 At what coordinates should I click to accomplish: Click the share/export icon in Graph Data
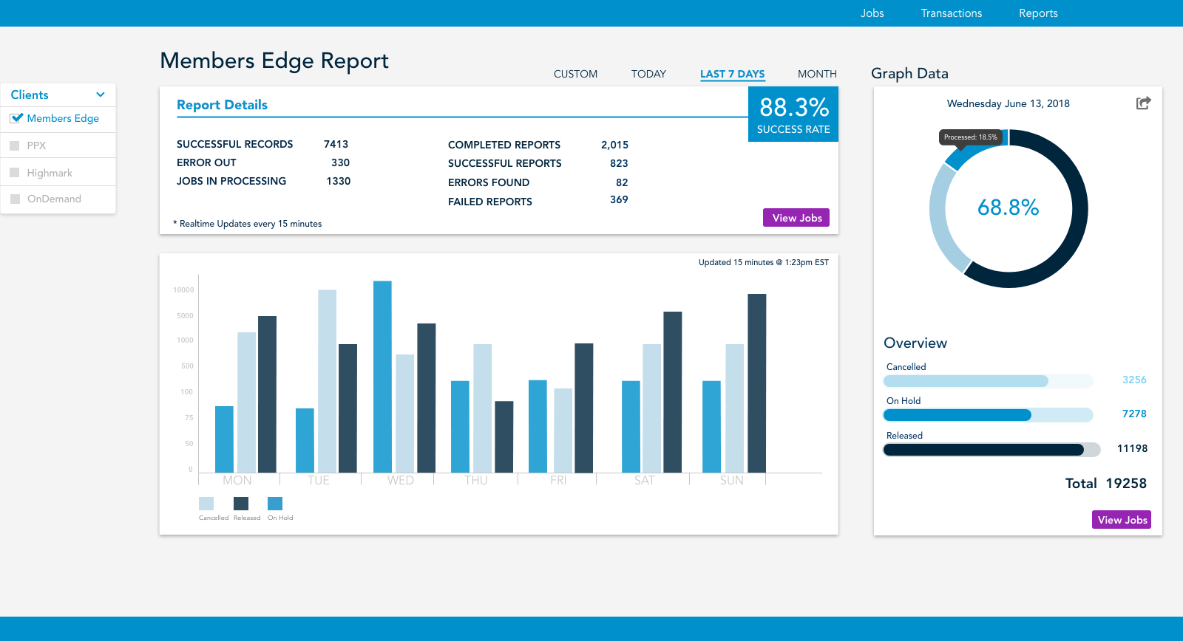point(1143,103)
